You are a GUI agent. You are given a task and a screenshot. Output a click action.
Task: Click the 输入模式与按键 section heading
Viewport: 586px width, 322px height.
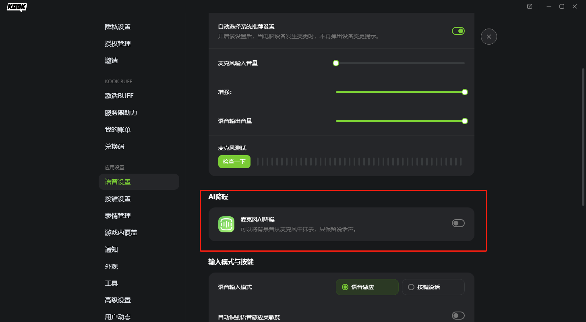click(x=231, y=262)
